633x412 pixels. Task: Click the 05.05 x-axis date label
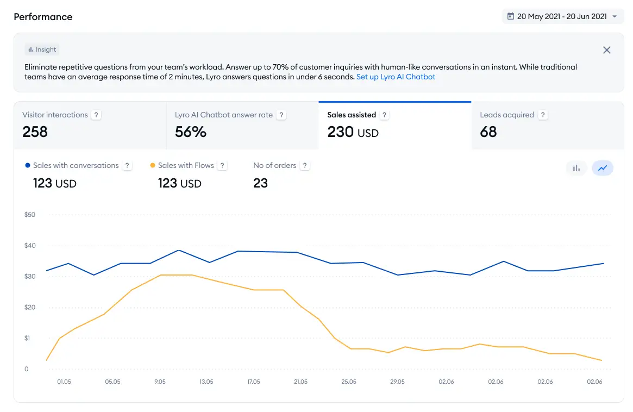pyautogui.click(x=112, y=382)
